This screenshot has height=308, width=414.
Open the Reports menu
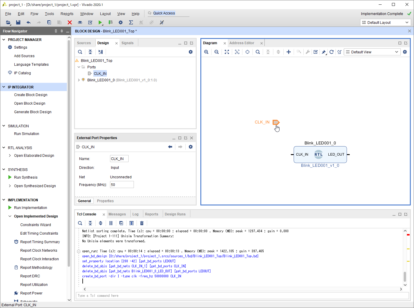pos(67,14)
